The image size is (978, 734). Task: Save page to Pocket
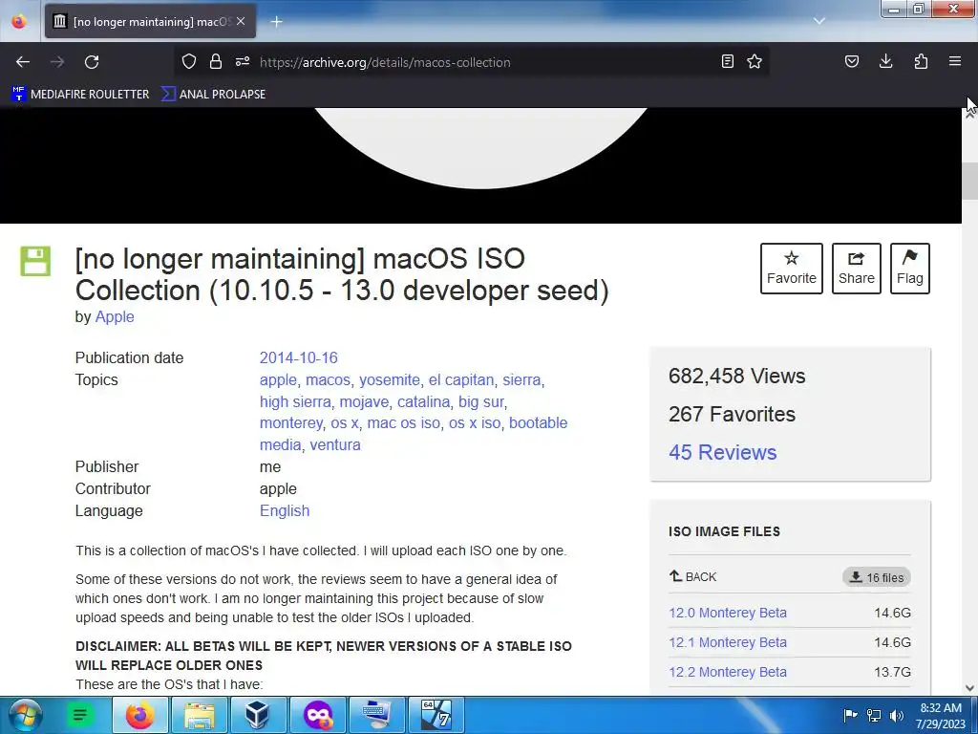pyautogui.click(x=852, y=61)
